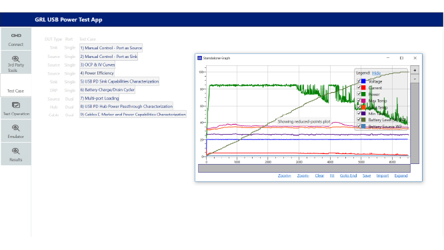The height and width of the screenshot is (250, 444).
Task: Jump to the end with Goto End
Action: tap(348, 175)
